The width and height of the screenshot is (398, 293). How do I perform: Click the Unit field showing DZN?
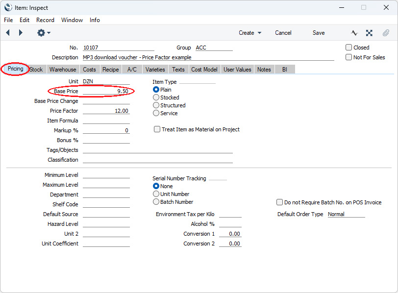click(106, 81)
